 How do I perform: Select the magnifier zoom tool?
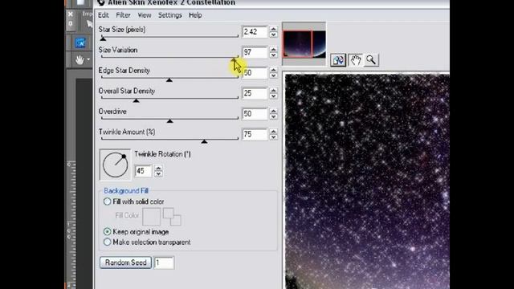tap(371, 60)
